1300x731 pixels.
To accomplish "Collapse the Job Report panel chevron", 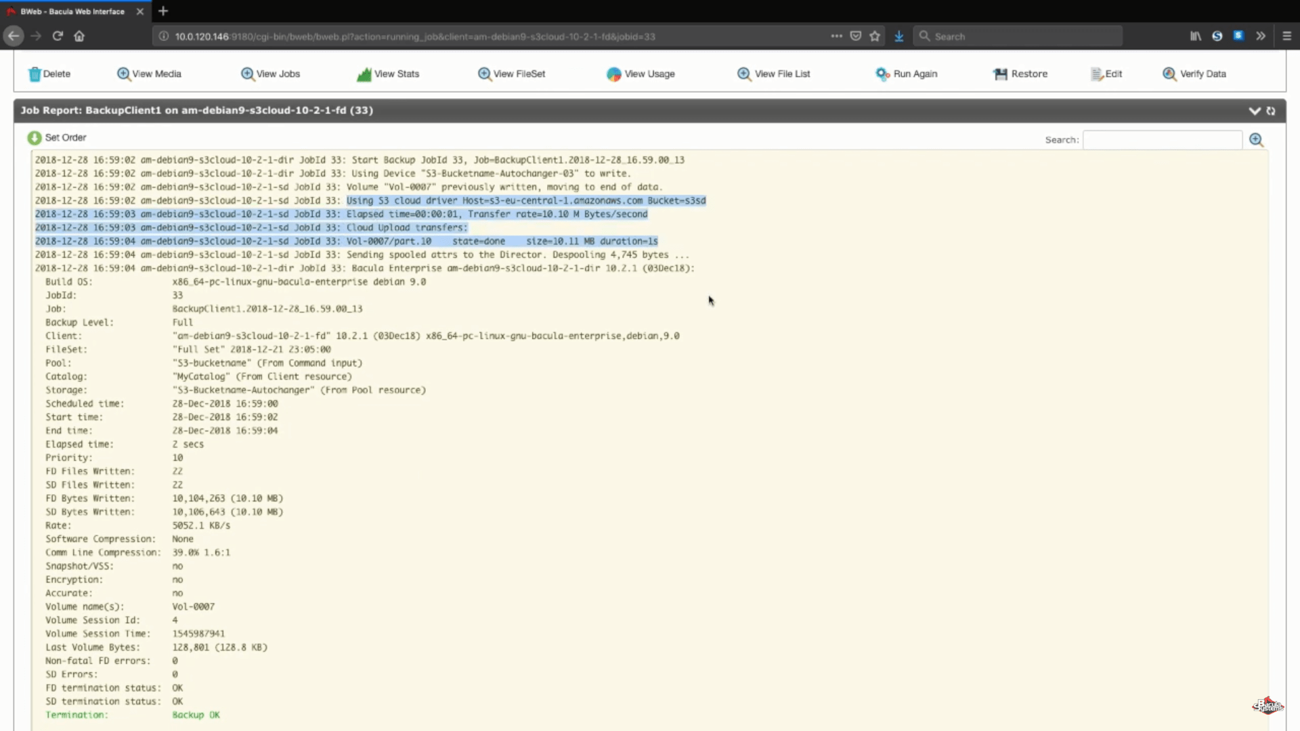I will (1255, 111).
